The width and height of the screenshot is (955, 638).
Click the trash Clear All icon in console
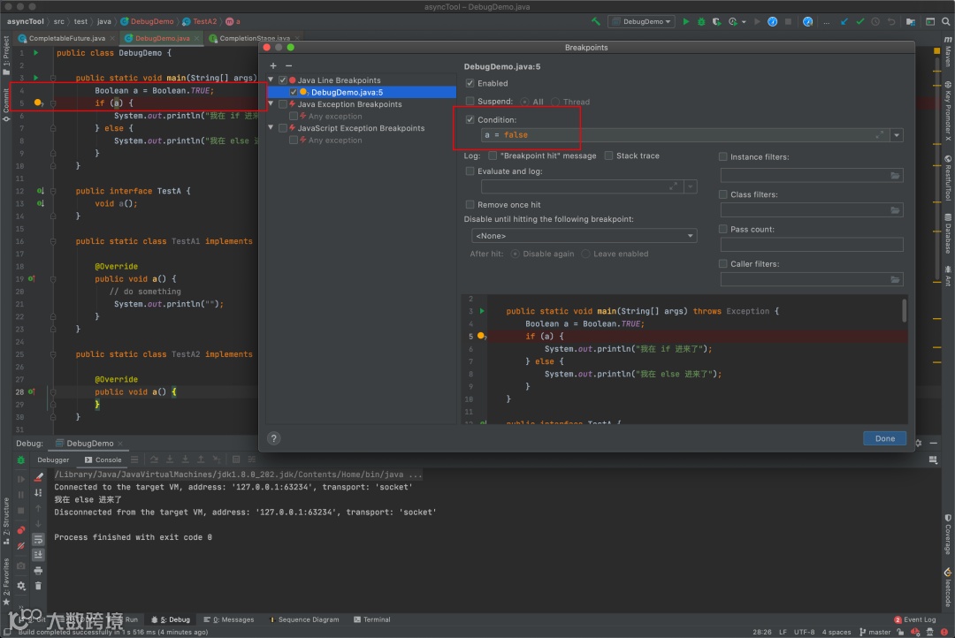pyautogui.click(x=38, y=585)
